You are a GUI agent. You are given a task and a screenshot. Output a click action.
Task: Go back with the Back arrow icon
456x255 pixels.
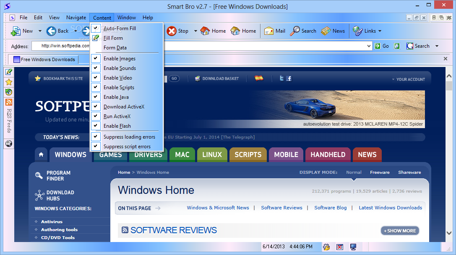51,31
